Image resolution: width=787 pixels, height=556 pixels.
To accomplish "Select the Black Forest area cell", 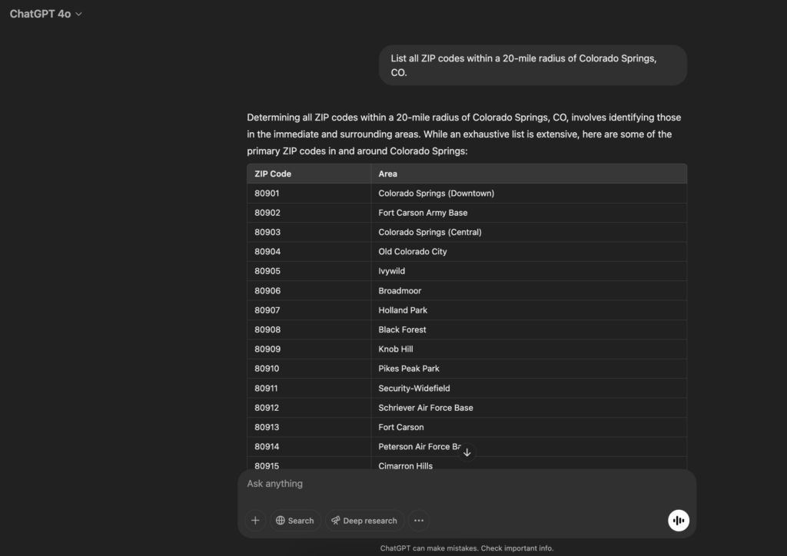I will coord(402,329).
